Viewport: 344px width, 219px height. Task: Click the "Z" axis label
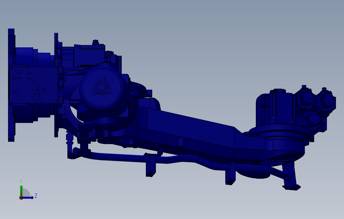[x=36, y=195]
